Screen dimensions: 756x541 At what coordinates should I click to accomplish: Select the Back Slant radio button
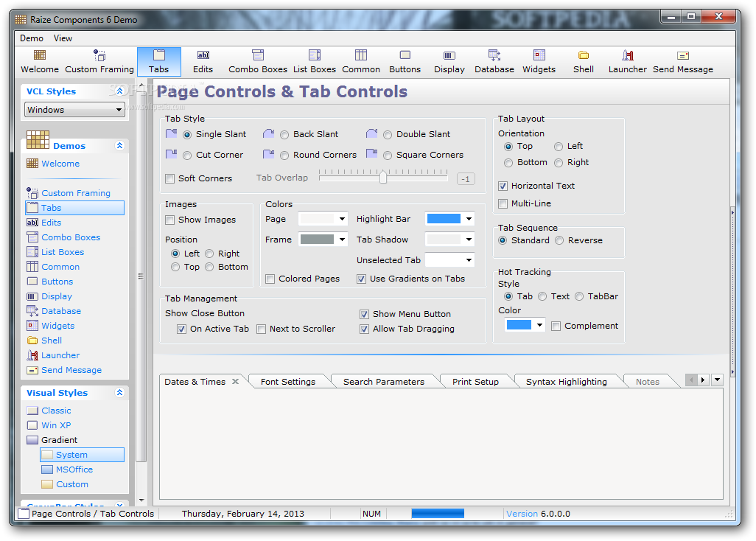tap(284, 135)
